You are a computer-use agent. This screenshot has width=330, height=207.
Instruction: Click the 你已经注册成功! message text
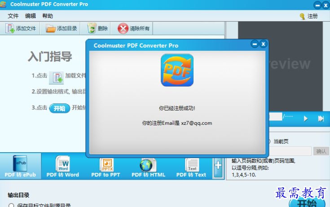coord(177,108)
